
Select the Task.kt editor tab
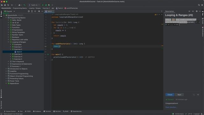[x=49, y=11]
